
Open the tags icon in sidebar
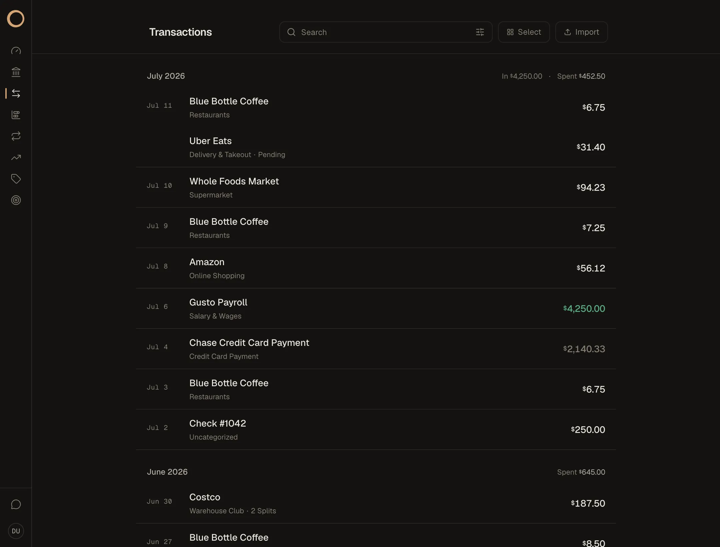[x=16, y=179]
